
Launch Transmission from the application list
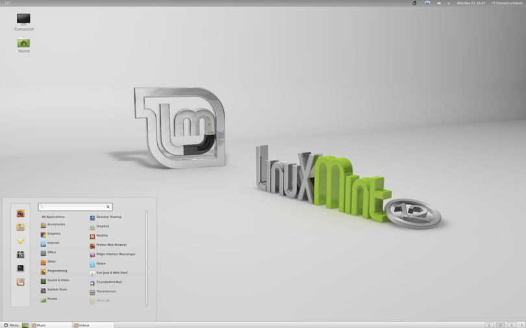(103, 292)
